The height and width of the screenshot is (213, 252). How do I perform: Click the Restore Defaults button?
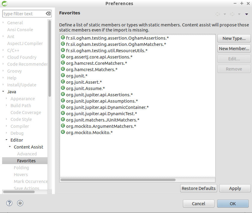(x=199, y=188)
